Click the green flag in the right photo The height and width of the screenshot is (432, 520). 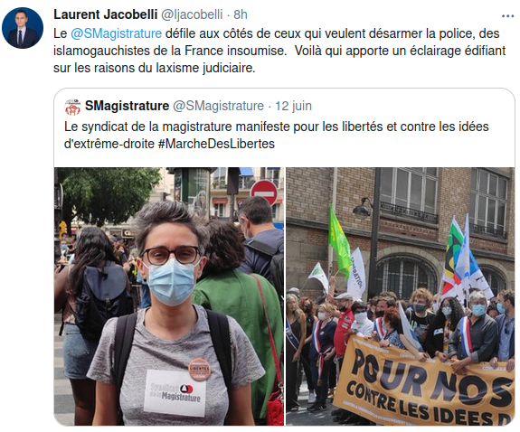click(x=339, y=241)
